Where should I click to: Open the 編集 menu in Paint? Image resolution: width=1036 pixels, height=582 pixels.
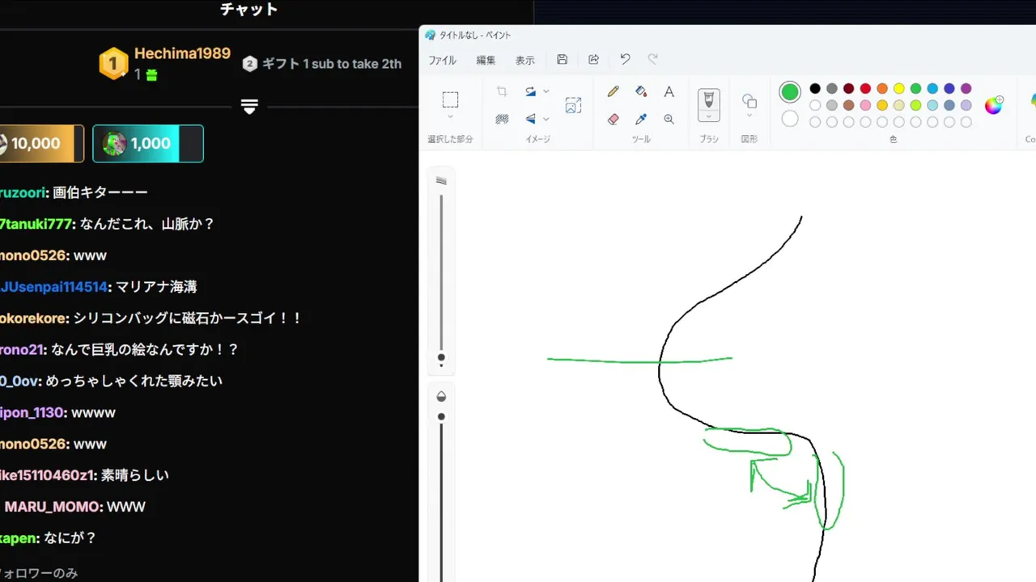pos(486,61)
